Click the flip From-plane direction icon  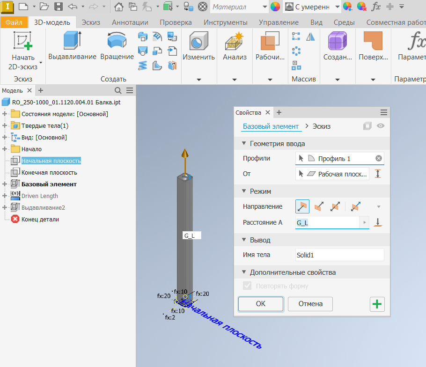378,174
